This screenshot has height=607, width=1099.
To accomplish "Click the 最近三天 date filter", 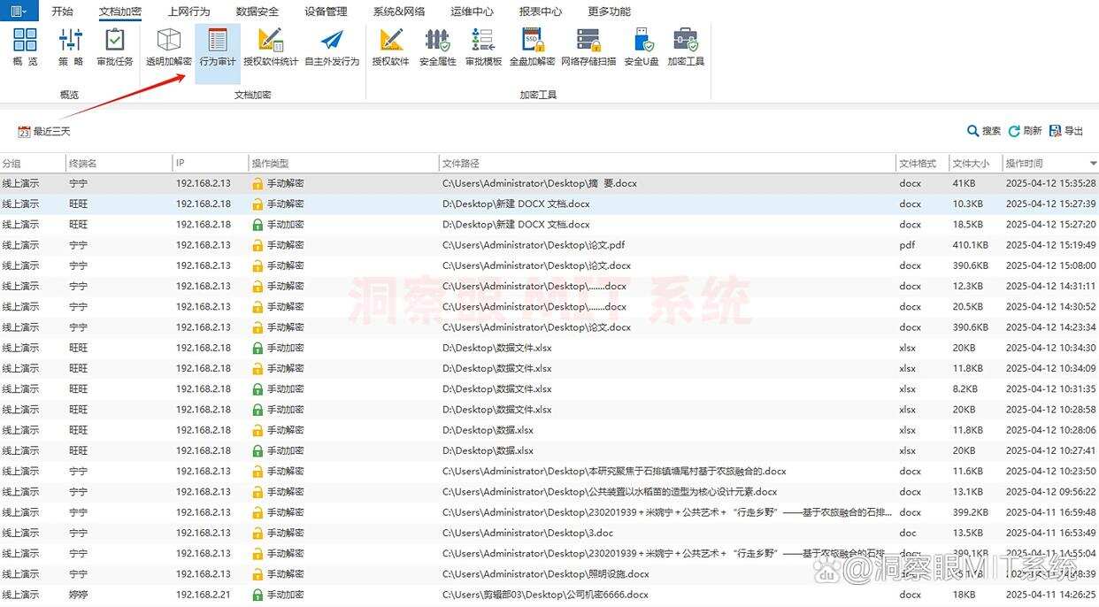I will click(43, 130).
